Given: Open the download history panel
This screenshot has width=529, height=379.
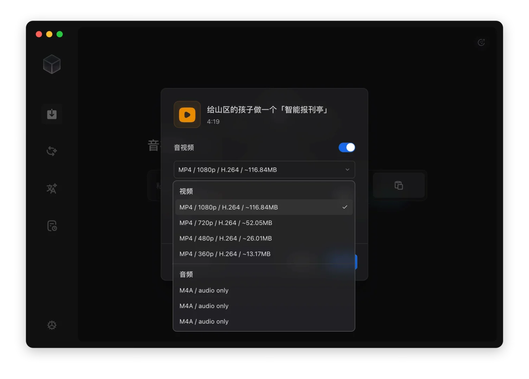Looking at the screenshot, I should point(52,226).
